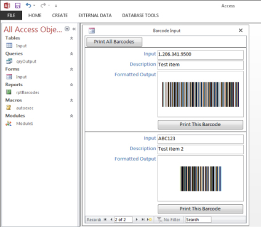Select the Input form icon under Forms
Screen dimensions: 261x227
9,77
